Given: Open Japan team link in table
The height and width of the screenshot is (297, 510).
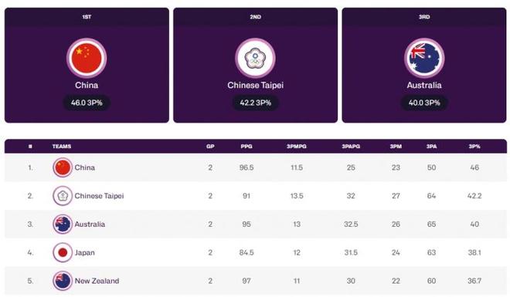Looking at the screenshot, I should click(84, 252).
